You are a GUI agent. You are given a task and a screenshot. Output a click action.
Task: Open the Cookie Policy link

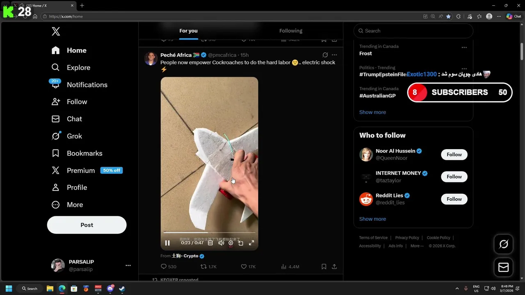[x=438, y=238]
